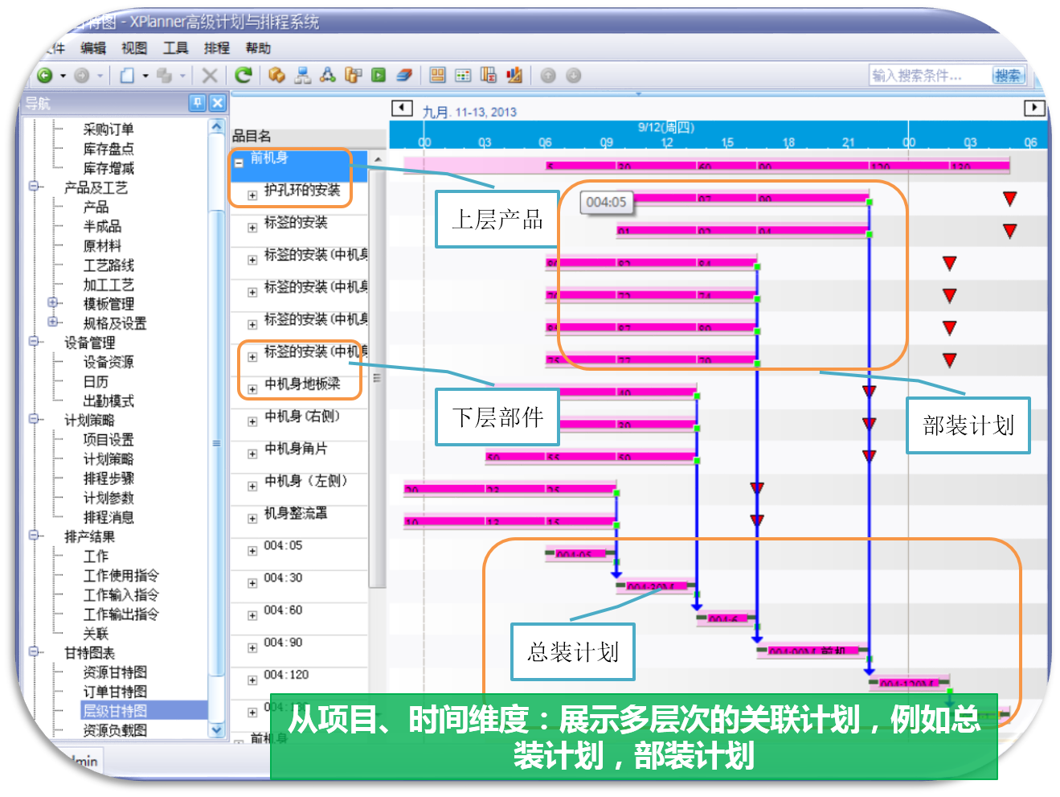Open the New document dropdown arrow
This screenshot has height=797, width=1060.
coord(145,76)
